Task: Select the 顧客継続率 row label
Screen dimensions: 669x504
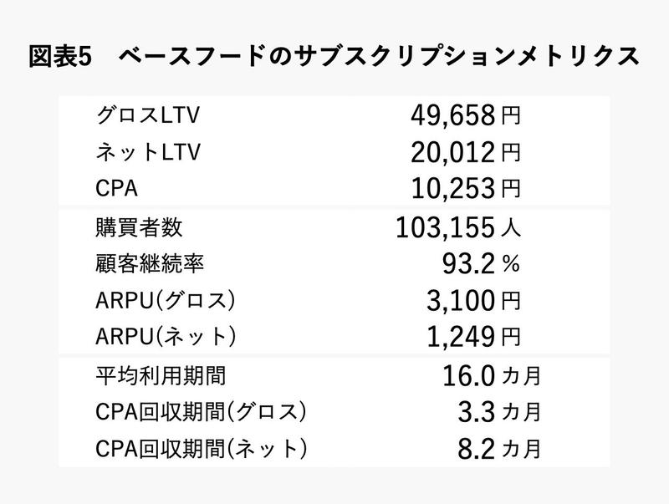Action: [x=150, y=262]
